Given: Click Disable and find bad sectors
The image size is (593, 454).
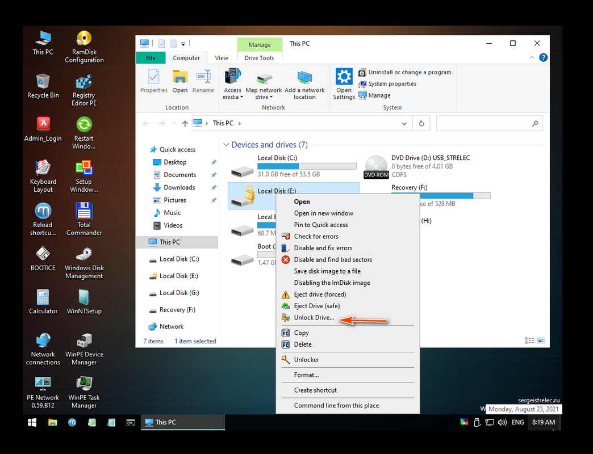Looking at the screenshot, I should 348,259.
